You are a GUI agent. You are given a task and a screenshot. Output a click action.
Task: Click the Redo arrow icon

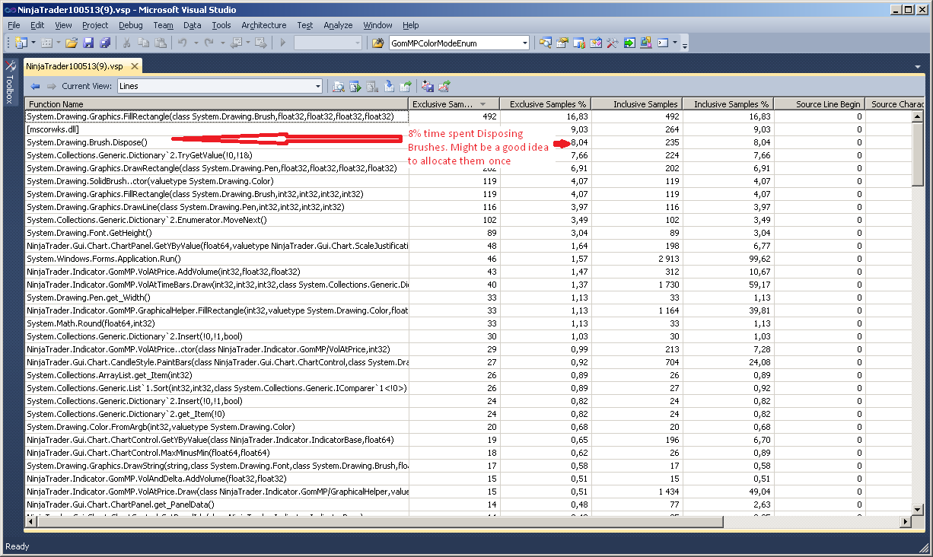(x=209, y=43)
